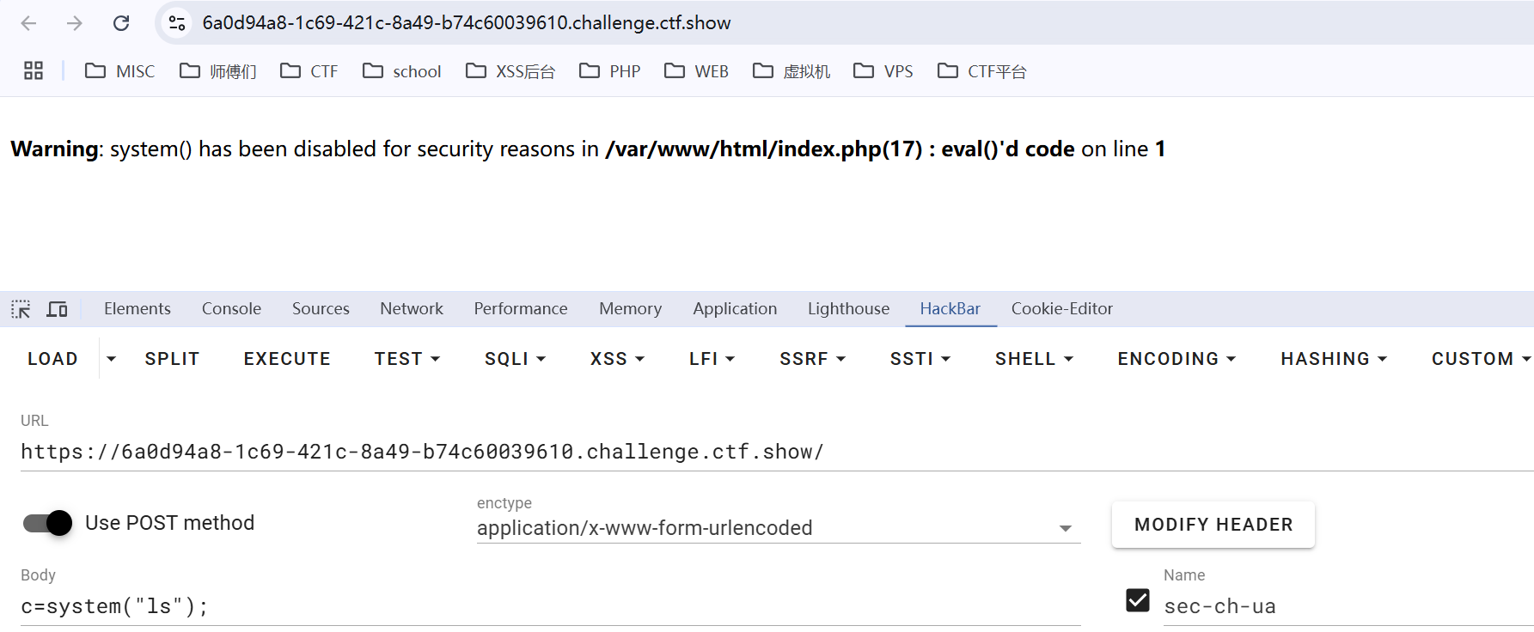Click the site information icon in address bar

click(177, 23)
